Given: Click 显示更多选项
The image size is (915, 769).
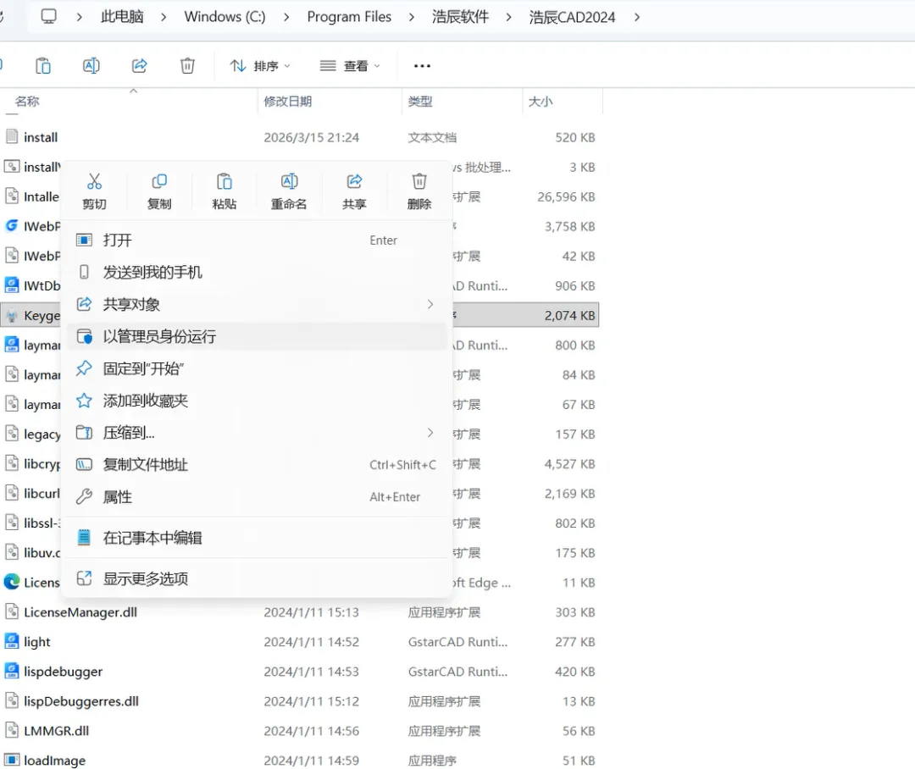Looking at the screenshot, I should [257, 578].
